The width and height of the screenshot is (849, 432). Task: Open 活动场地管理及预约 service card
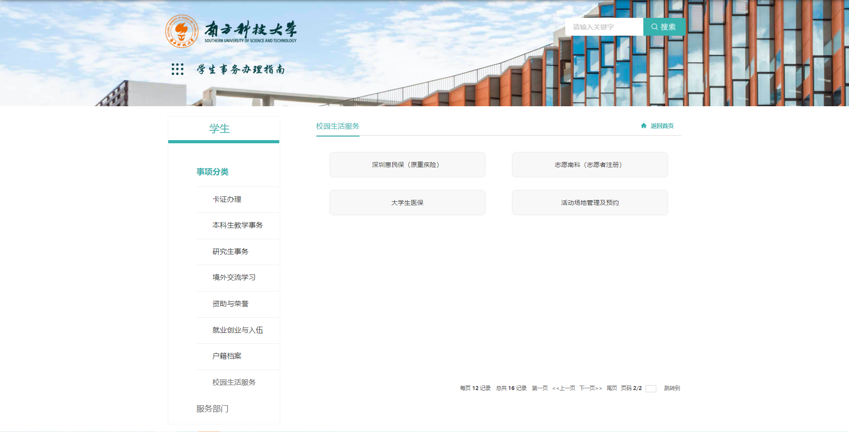590,203
